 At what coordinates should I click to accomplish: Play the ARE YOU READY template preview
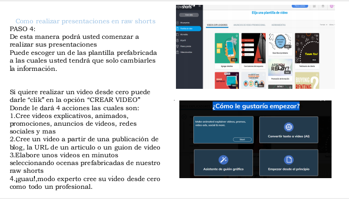280,68
